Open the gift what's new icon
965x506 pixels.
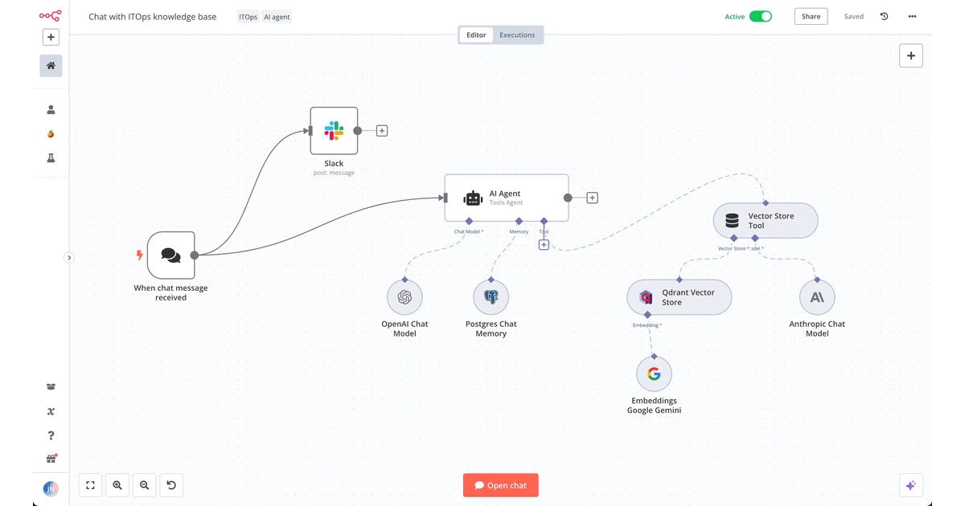click(51, 459)
